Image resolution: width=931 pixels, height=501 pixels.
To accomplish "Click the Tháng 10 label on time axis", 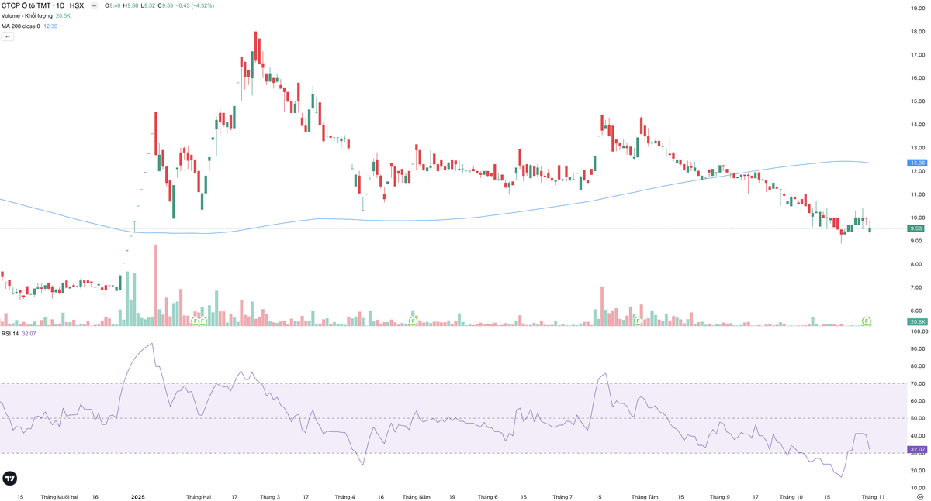I will 791,496.
